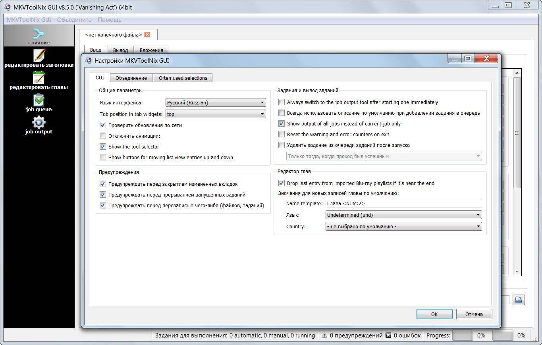Toggle Show the tool selector checkbox

coord(103,146)
